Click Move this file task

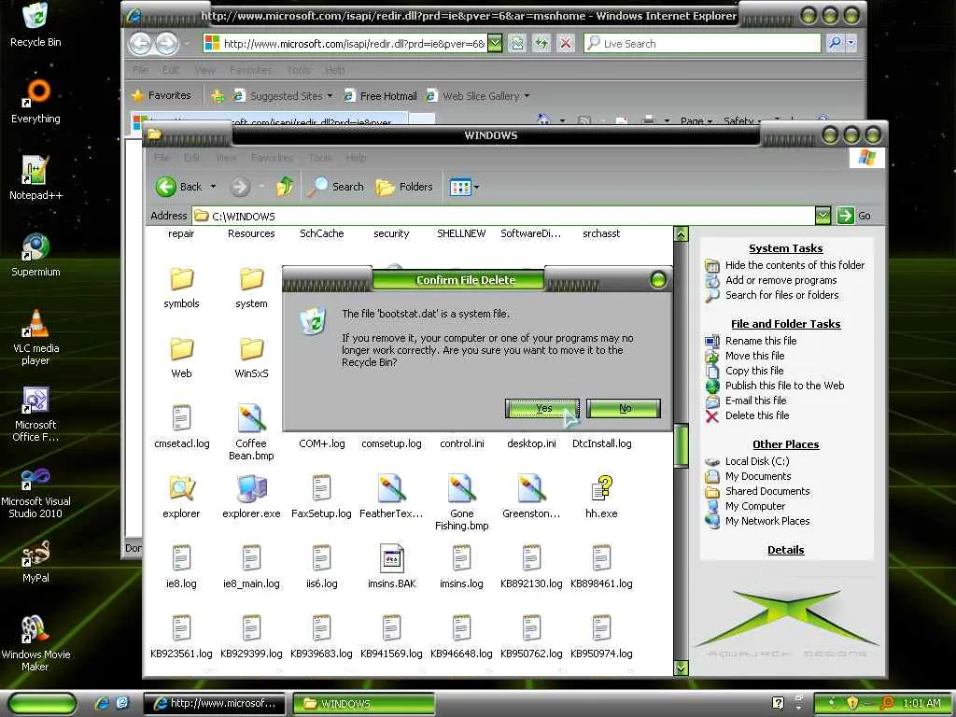754,356
